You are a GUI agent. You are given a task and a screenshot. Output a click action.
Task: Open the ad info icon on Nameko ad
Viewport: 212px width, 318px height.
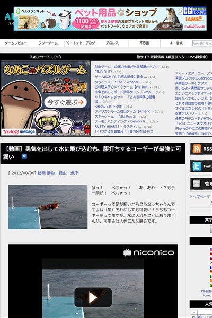(x=88, y=64)
